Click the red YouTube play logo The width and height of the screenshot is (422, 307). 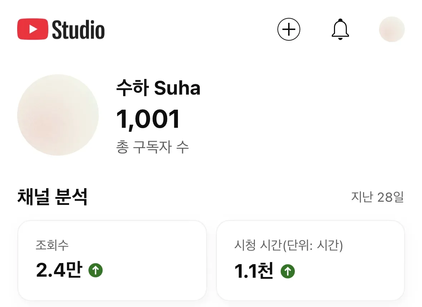coord(33,29)
